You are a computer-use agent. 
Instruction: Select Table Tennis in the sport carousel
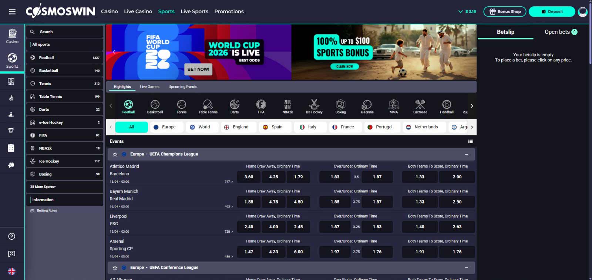coord(208,107)
